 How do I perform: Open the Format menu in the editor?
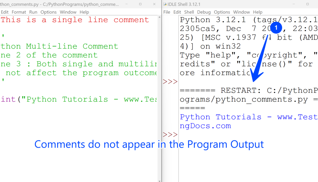[x=19, y=12]
